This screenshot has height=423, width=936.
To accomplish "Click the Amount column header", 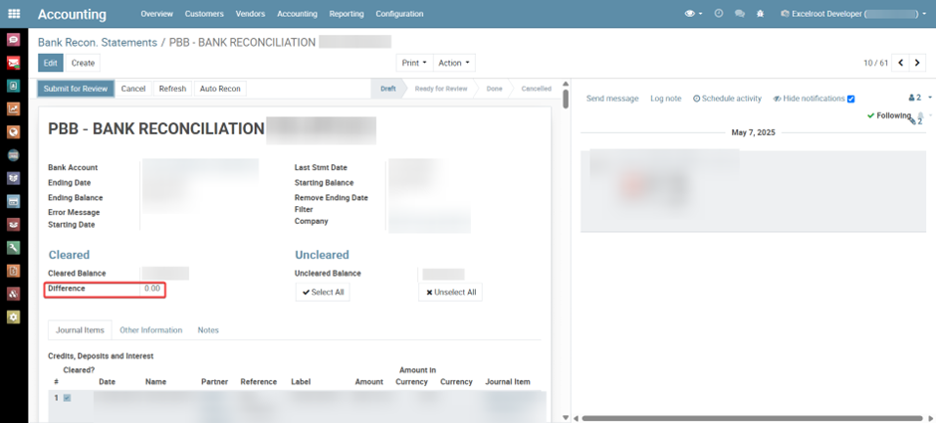I will pos(368,382).
